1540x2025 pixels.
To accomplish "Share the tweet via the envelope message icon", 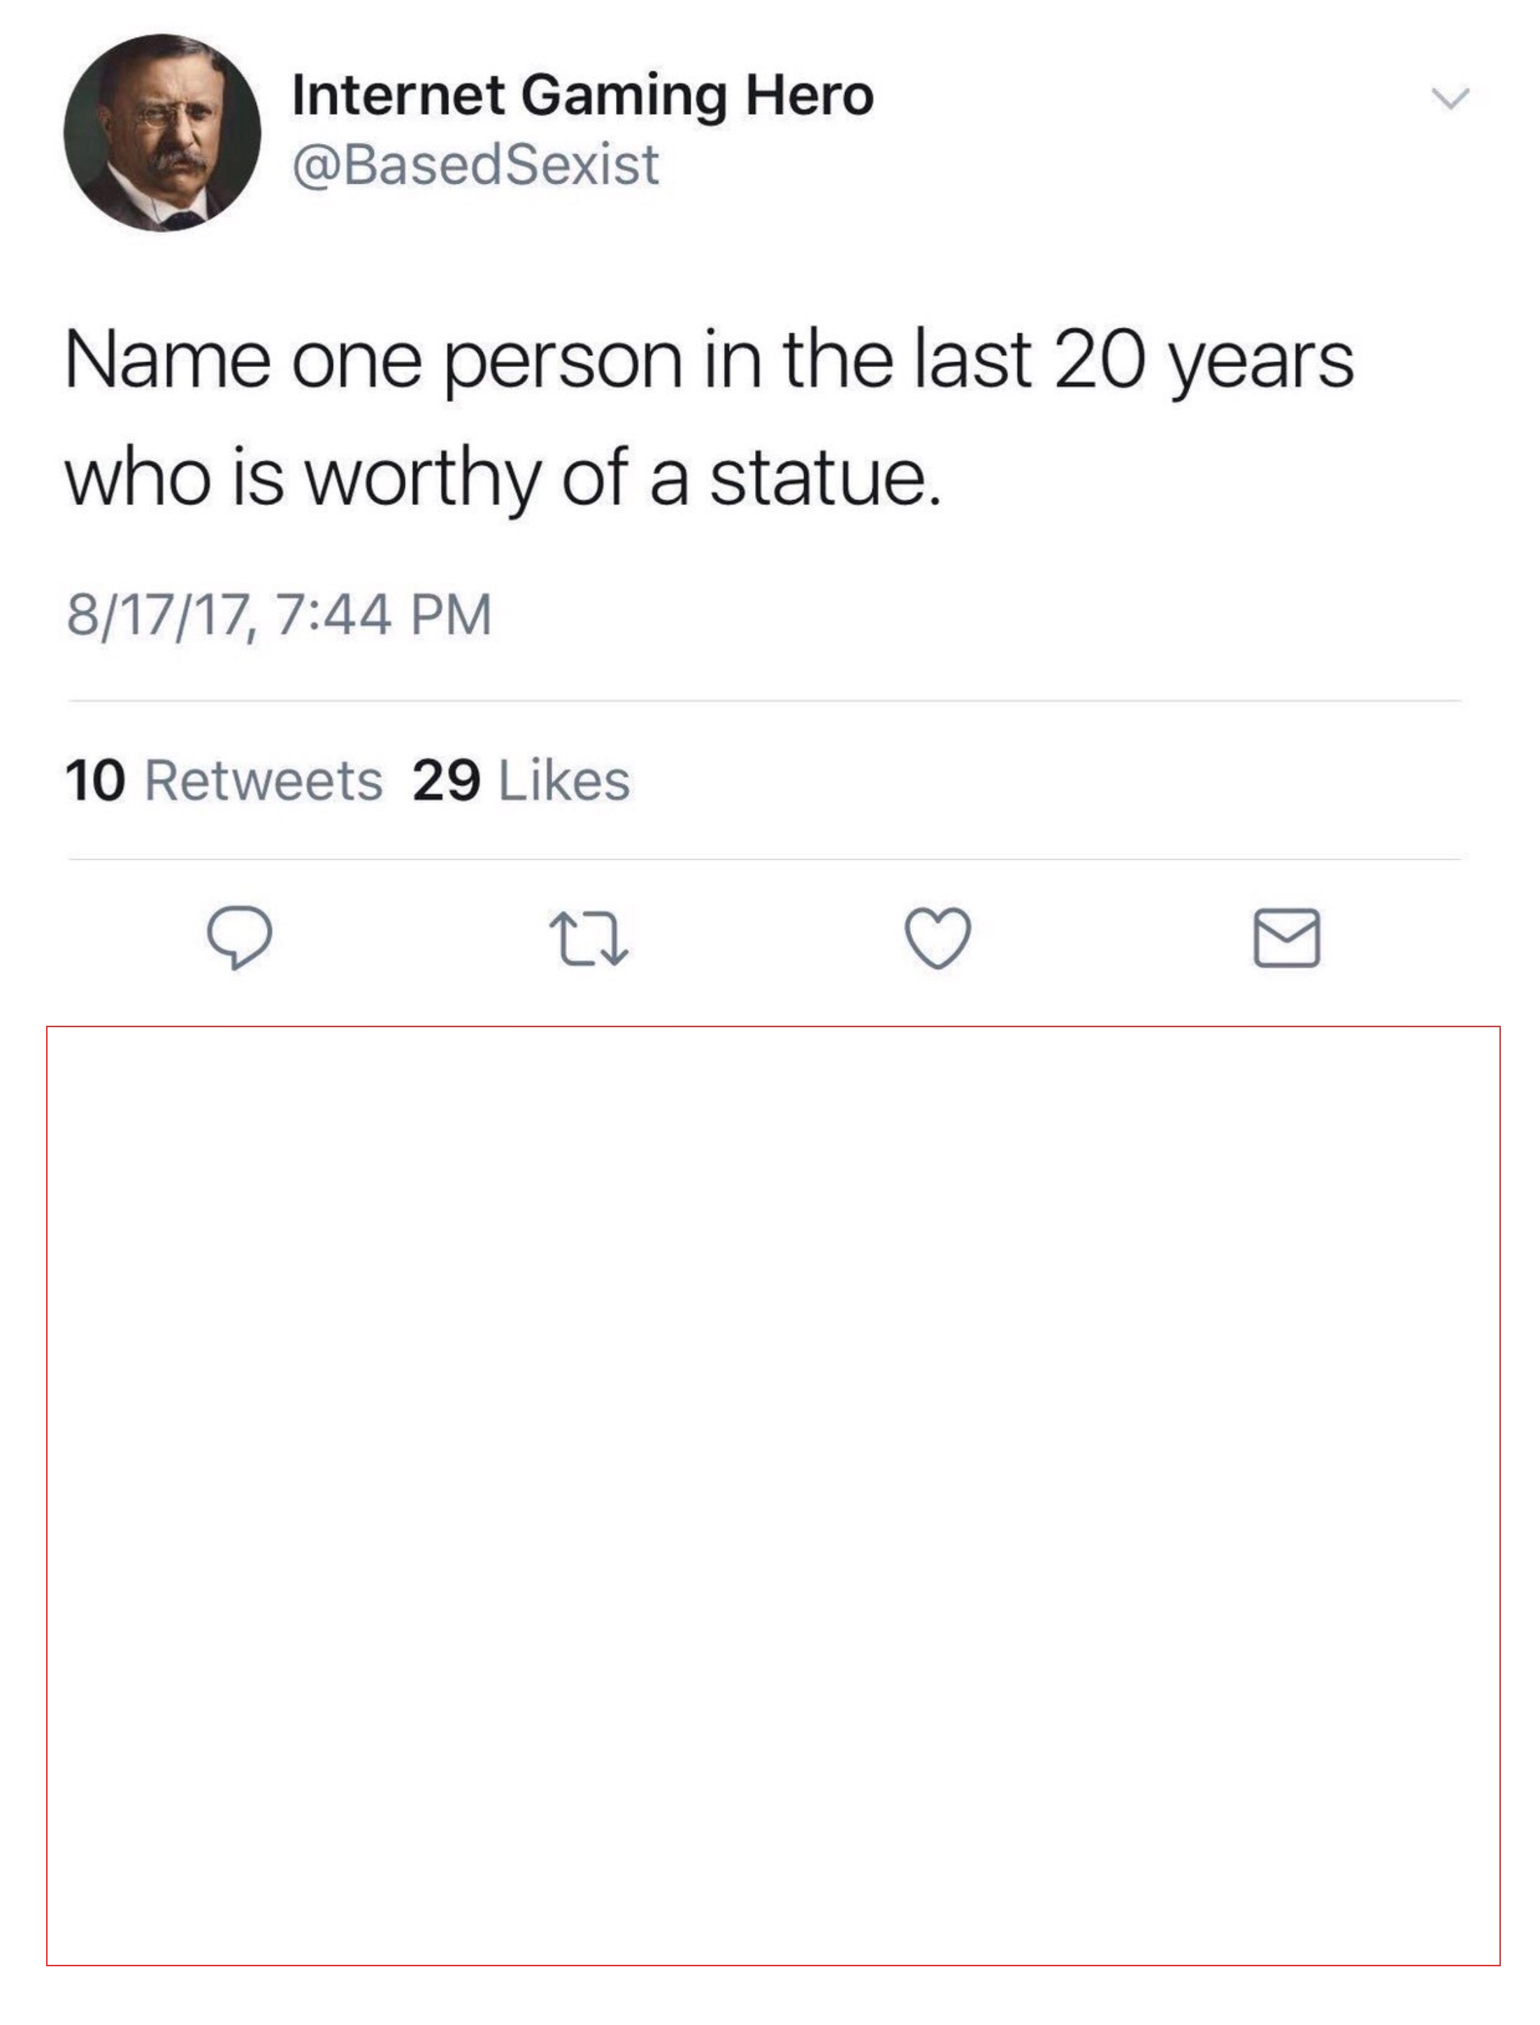I will [1287, 938].
